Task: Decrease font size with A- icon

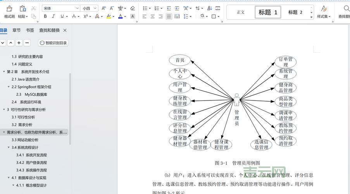Action: 112,8
